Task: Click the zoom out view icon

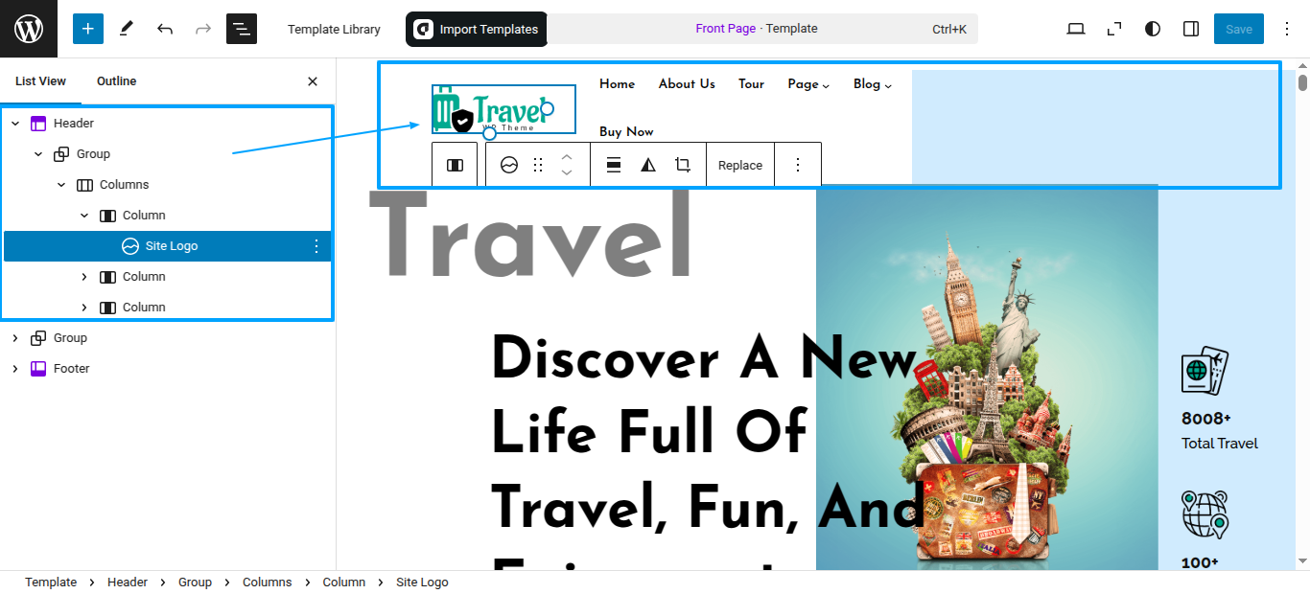Action: tap(1114, 29)
